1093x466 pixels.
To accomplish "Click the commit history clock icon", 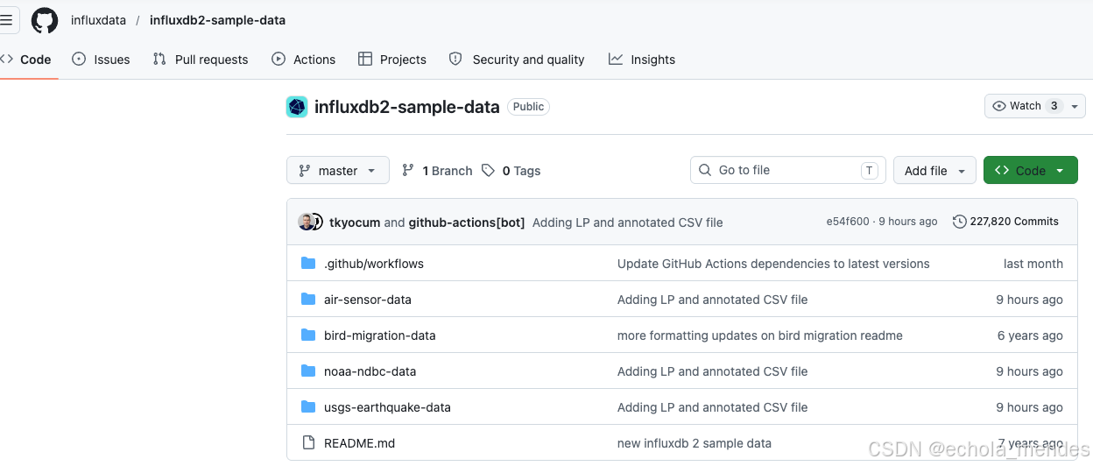I will pos(960,222).
